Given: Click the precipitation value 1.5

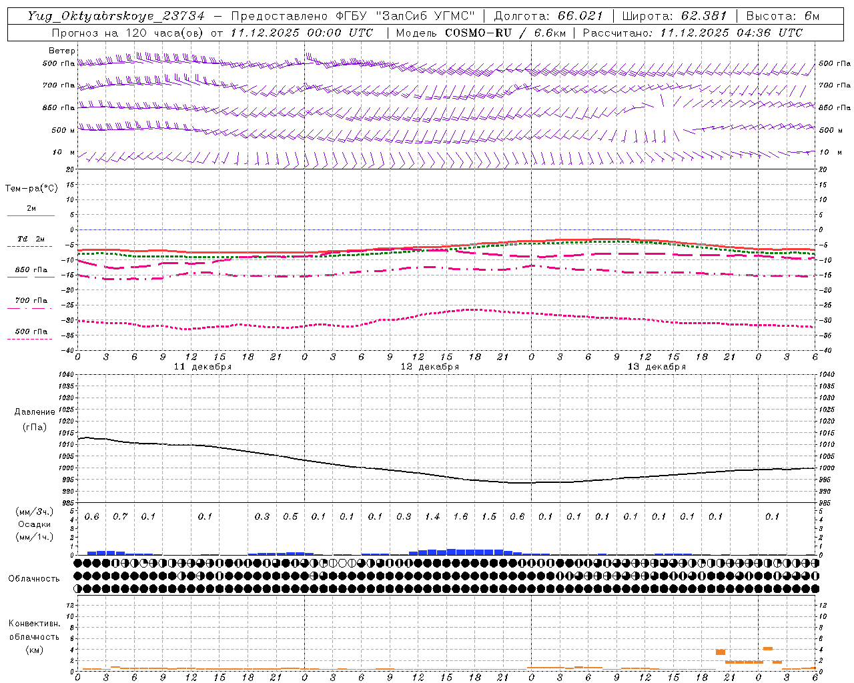Looking at the screenshot, I should (x=489, y=516).
